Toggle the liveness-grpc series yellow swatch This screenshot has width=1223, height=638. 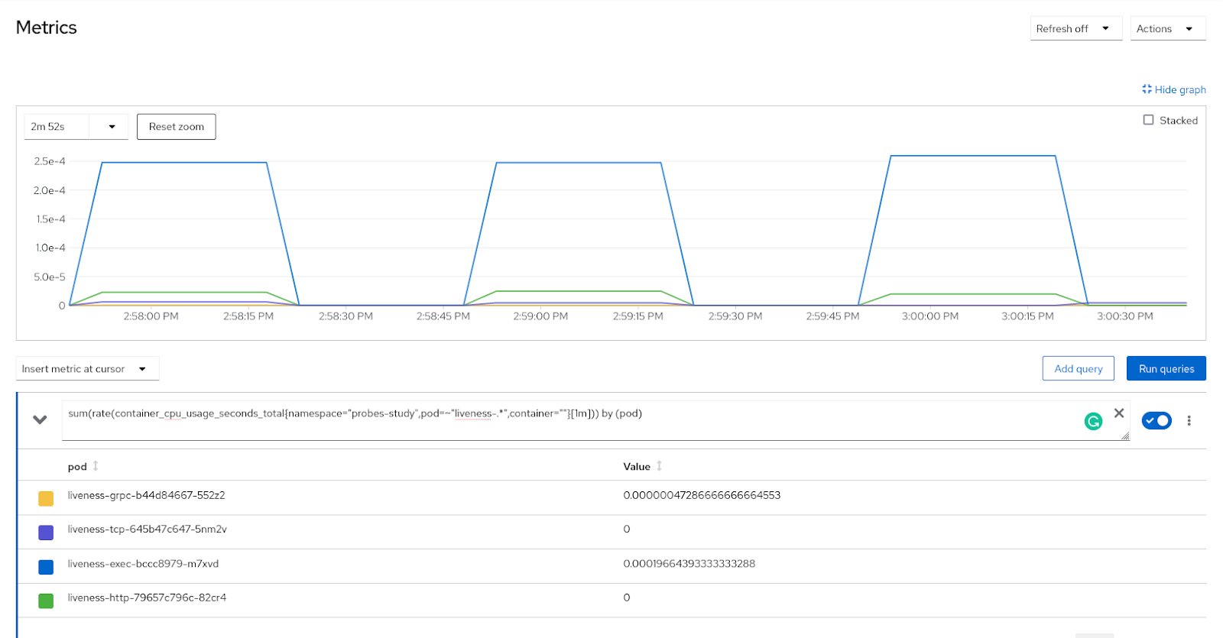46,499
